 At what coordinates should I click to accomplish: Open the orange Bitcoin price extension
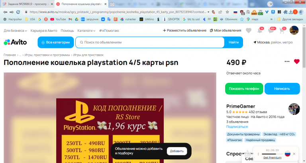254,12
